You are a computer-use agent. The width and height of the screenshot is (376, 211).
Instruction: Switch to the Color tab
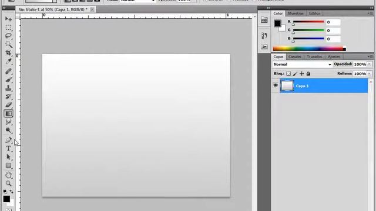point(278,13)
